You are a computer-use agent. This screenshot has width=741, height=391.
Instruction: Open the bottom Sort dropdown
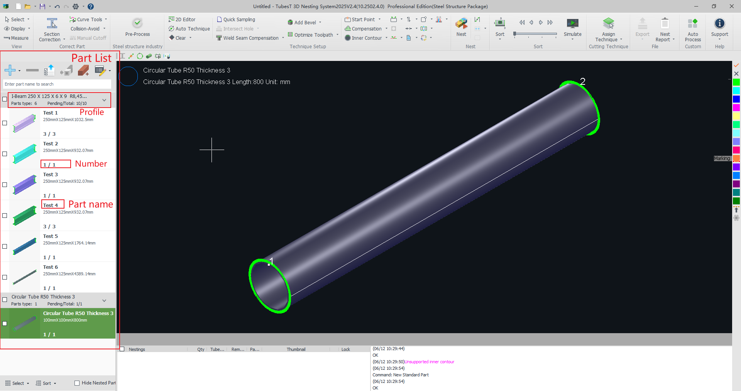click(46, 383)
